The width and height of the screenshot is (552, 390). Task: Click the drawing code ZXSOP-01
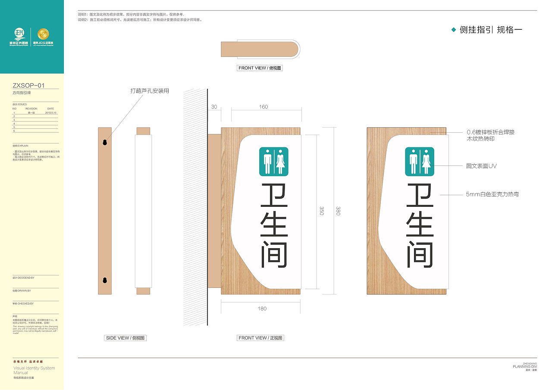pos(29,86)
